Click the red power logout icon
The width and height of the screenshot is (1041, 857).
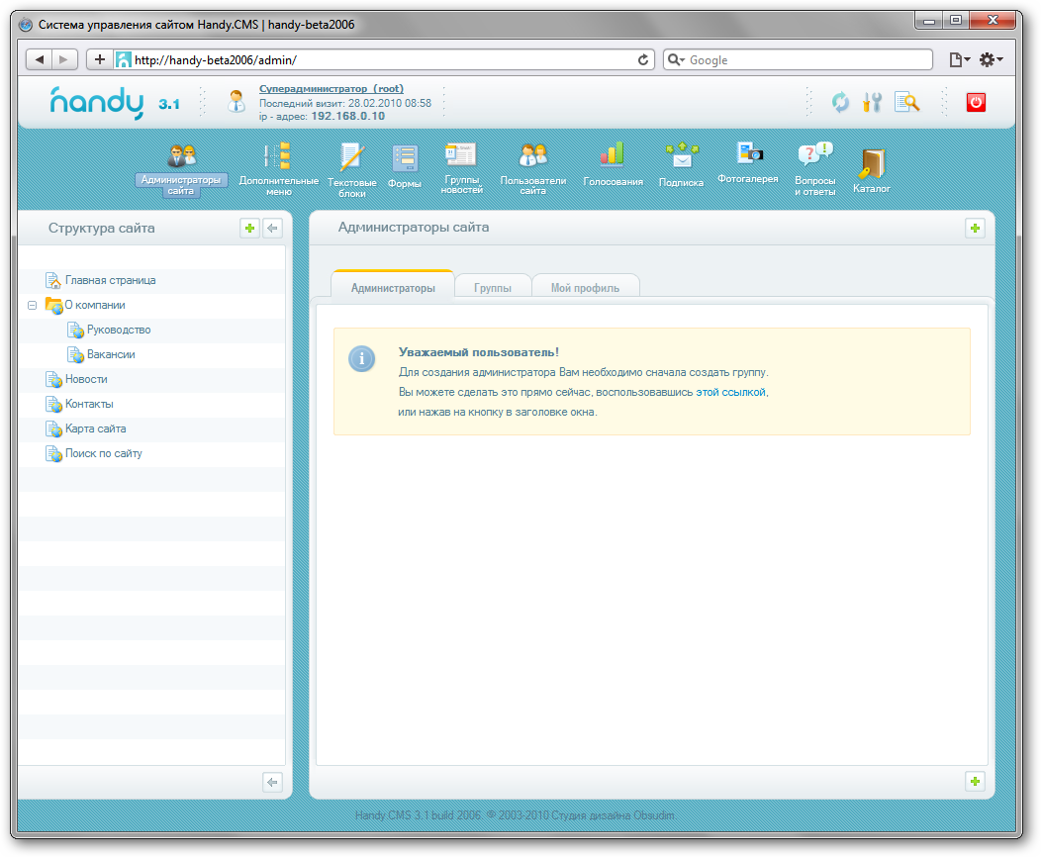point(976,102)
